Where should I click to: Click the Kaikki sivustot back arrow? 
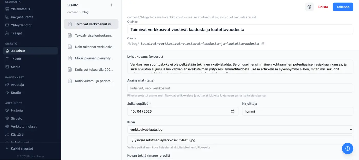point(7,148)
